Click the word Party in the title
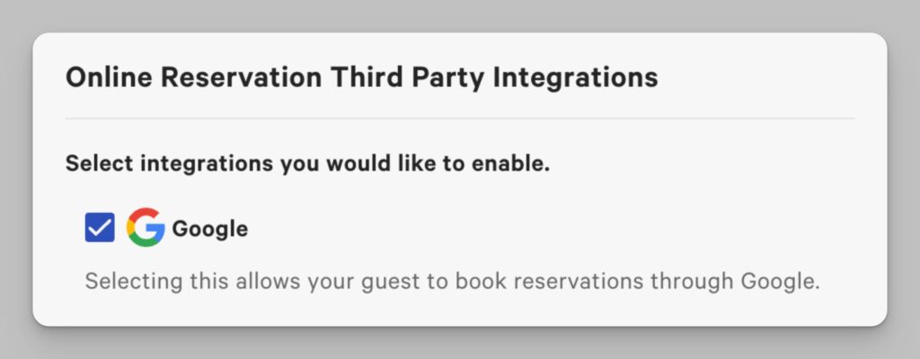This screenshot has width=920, height=359. click(447, 79)
